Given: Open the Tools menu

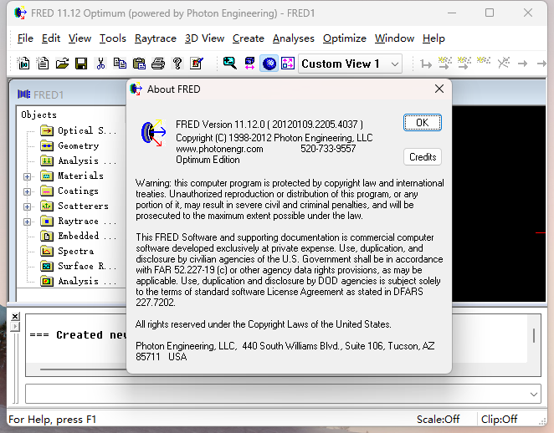Looking at the screenshot, I should [113, 38].
